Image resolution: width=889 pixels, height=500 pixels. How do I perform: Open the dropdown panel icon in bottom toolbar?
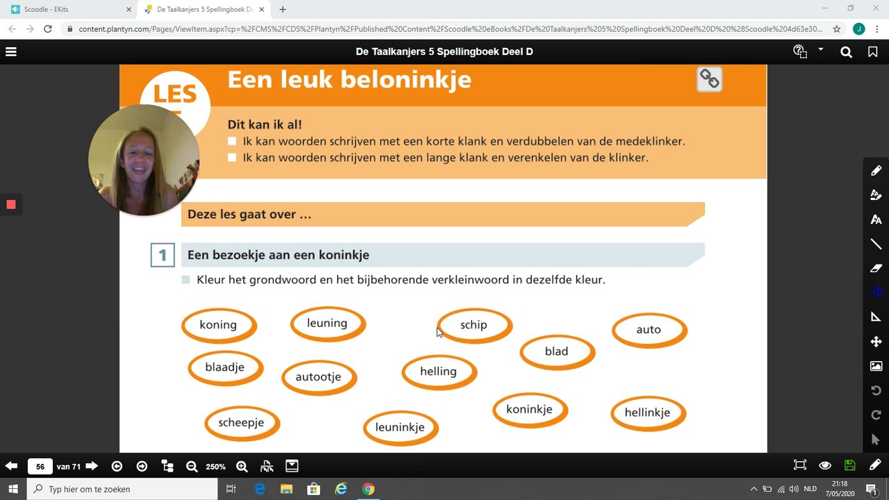292,466
